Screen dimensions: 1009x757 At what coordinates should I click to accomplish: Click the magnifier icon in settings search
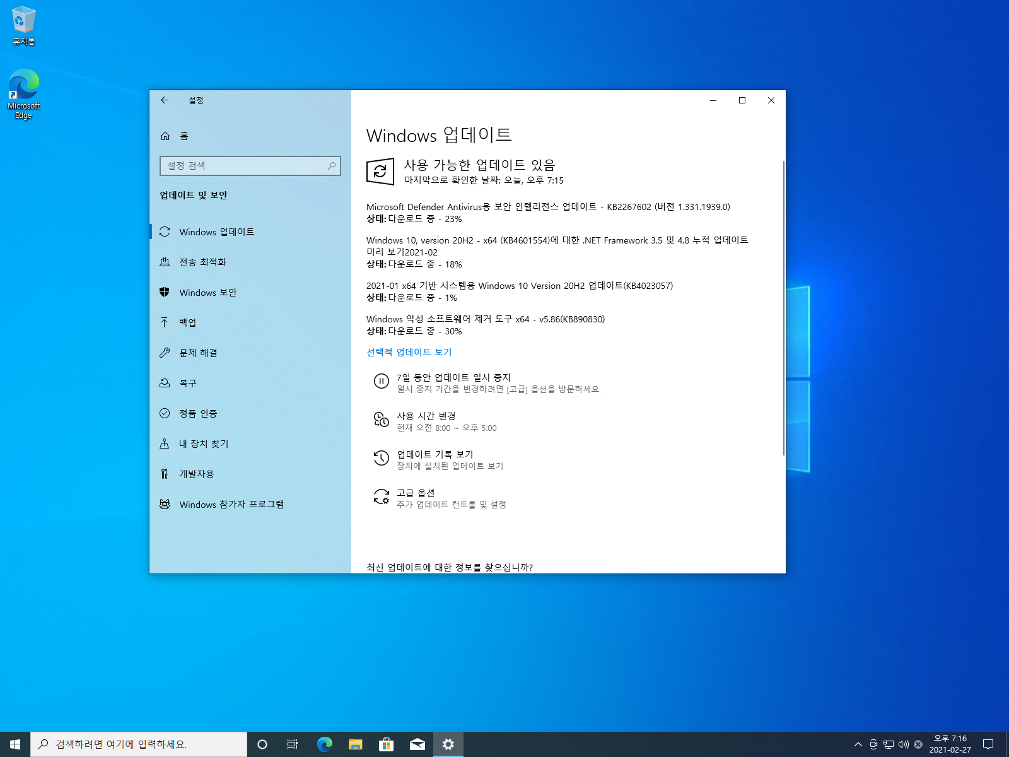(x=332, y=166)
